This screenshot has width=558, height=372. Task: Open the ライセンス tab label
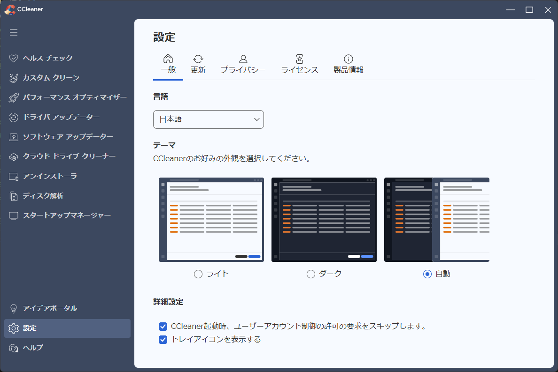pos(300,70)
